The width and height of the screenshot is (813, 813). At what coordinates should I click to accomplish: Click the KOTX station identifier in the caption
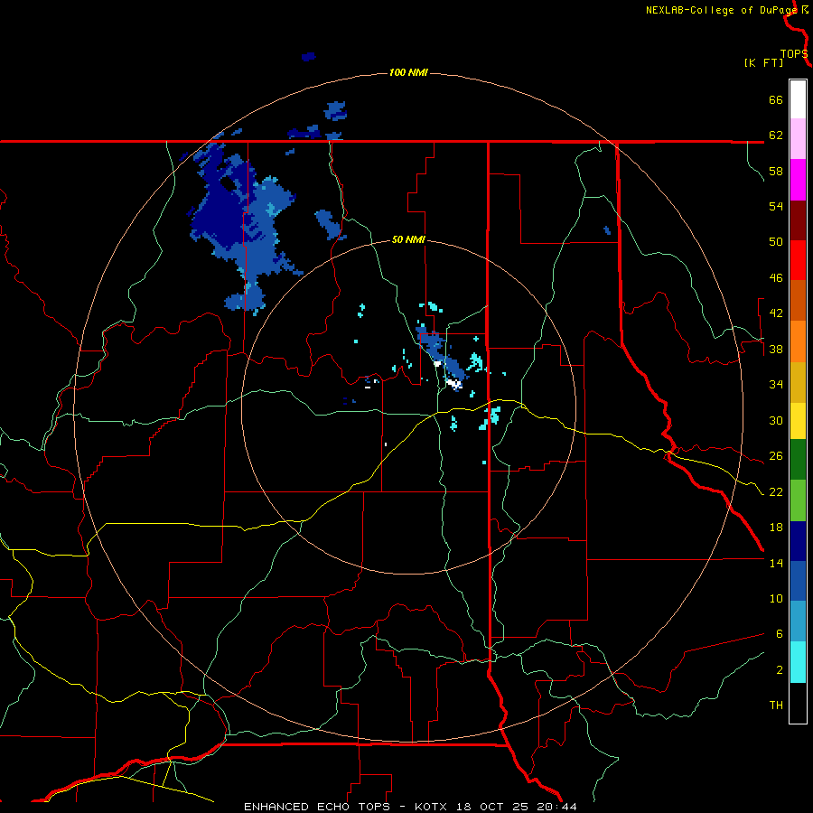click(433, 807)
